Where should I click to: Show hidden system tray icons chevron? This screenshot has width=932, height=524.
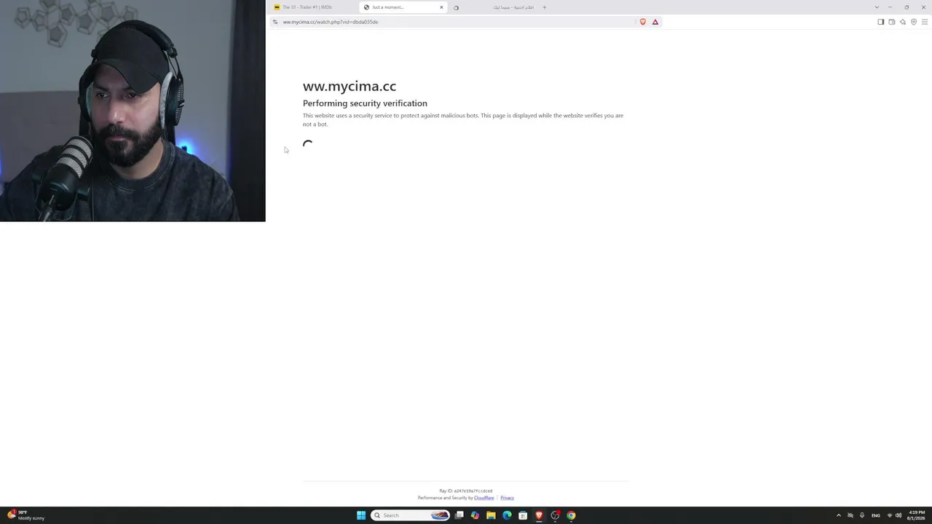[839, 515]
